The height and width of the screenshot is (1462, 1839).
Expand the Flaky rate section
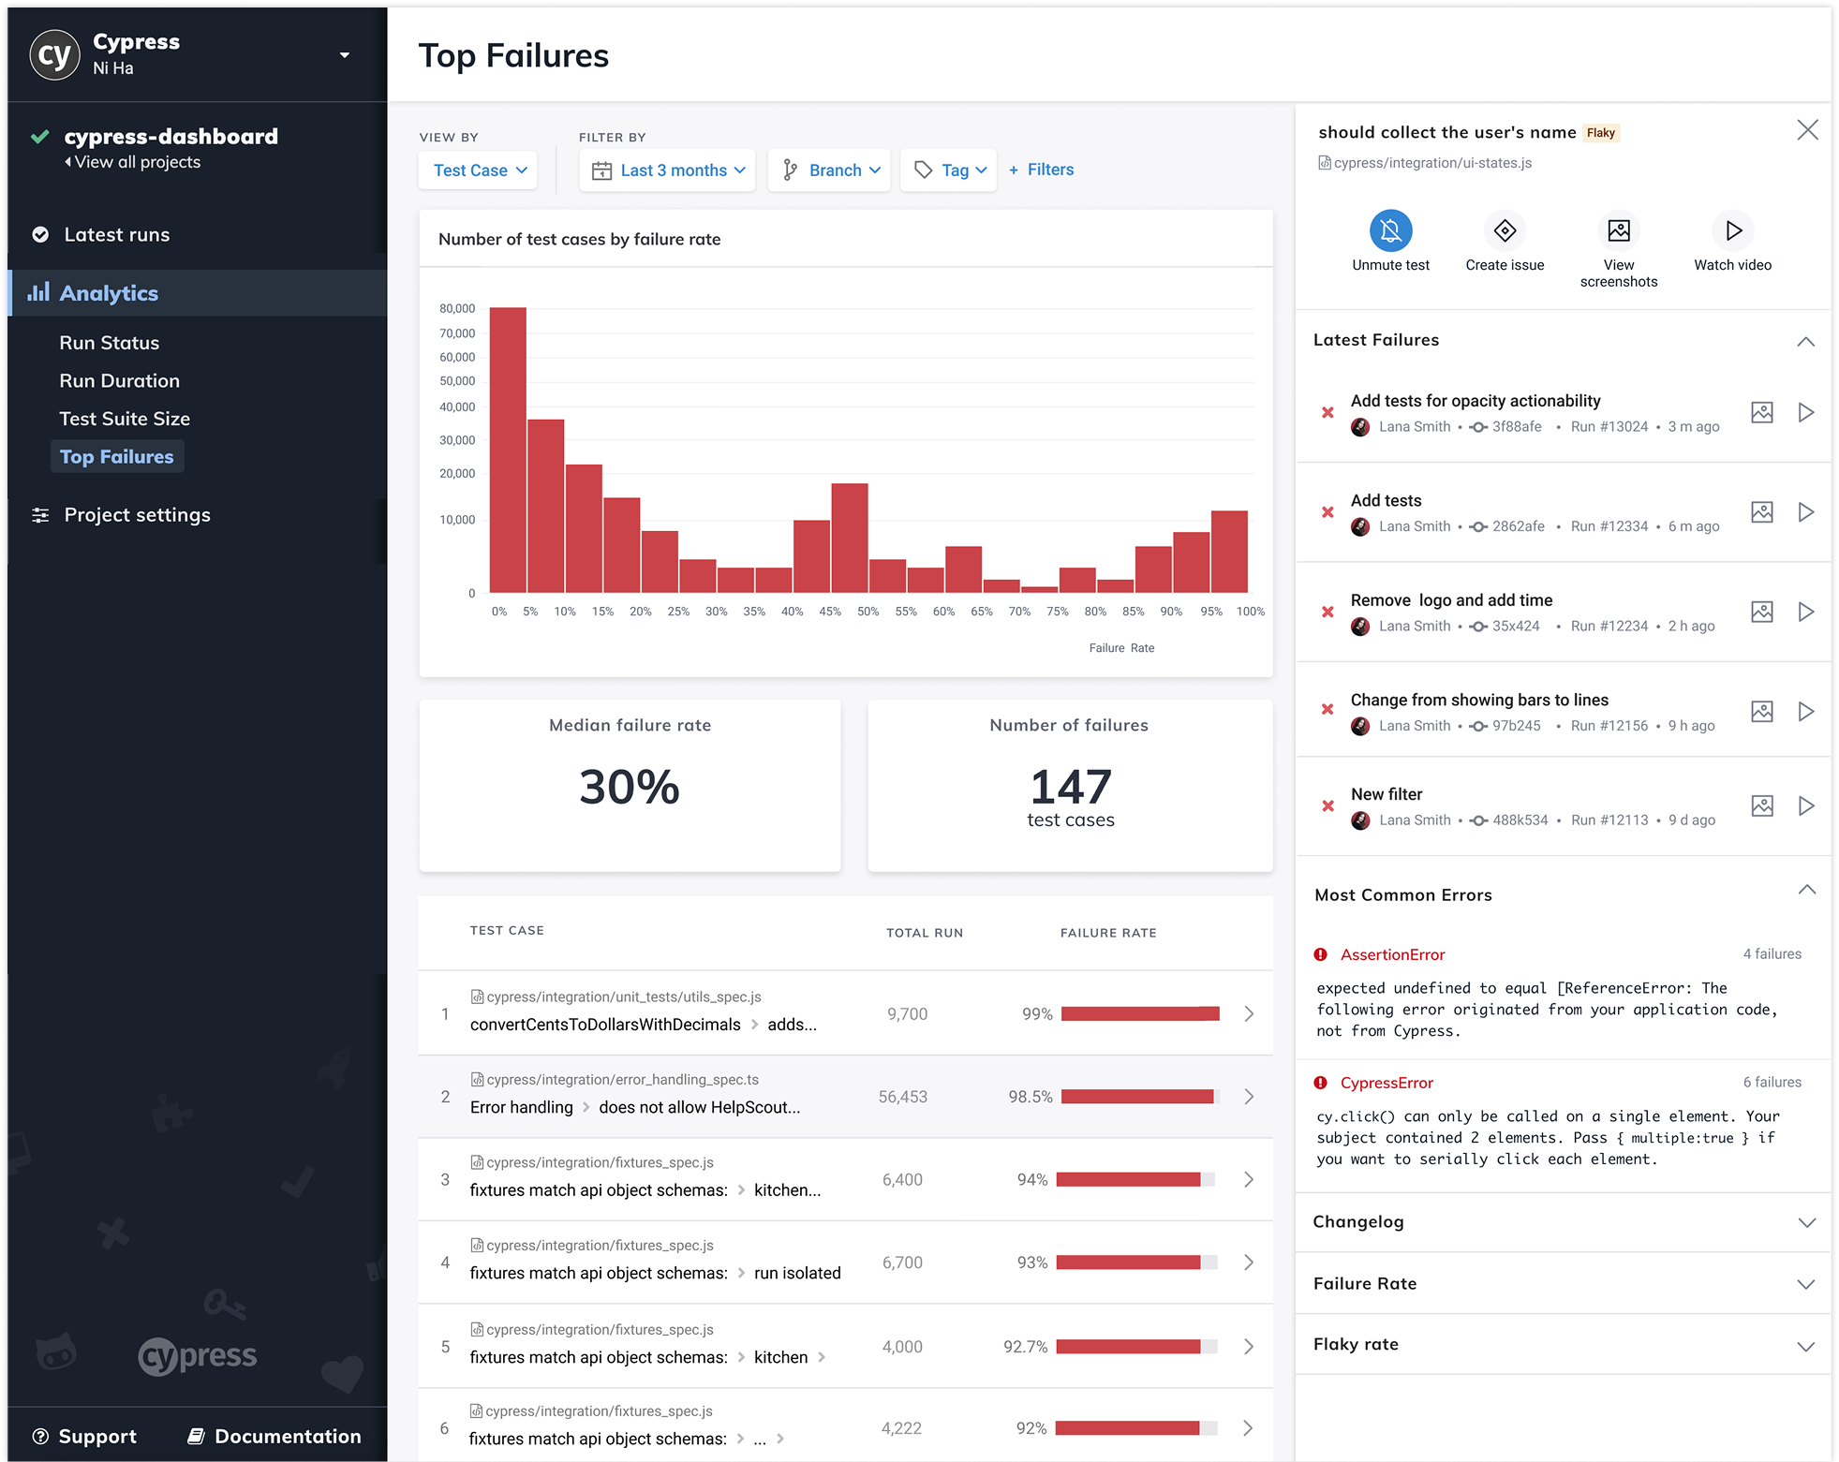coord(1805,1347)
